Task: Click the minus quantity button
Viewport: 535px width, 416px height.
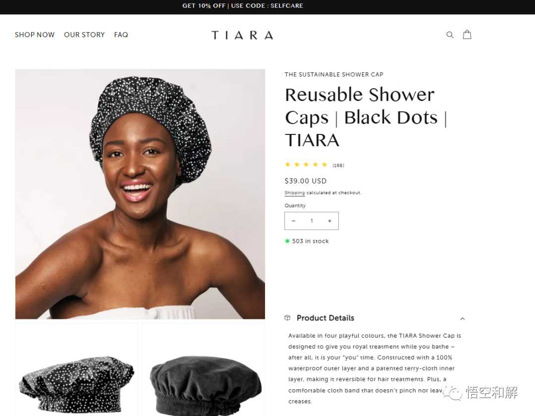Action: click(x=293, y=221)
